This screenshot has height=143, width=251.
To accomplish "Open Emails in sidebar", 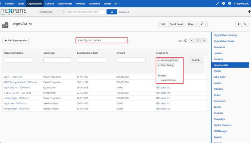I will tap(217, 95).
